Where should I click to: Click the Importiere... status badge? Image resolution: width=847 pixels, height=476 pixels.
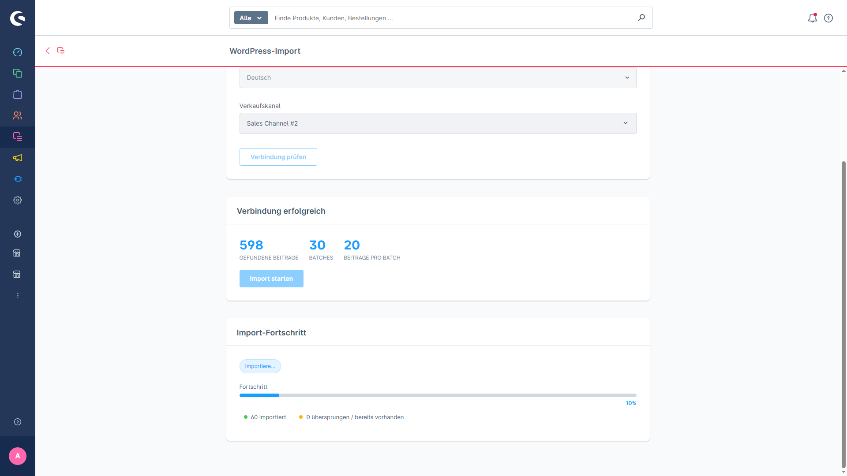pyautogui.click(x=260, y=366)
